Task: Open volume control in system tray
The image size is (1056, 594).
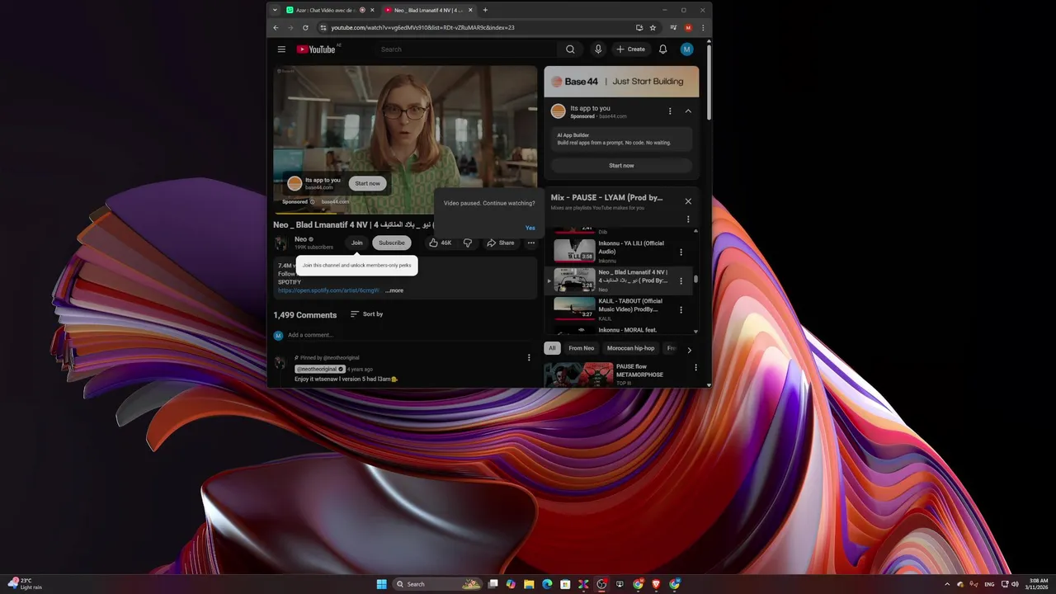Action: tap(1015, 584)
